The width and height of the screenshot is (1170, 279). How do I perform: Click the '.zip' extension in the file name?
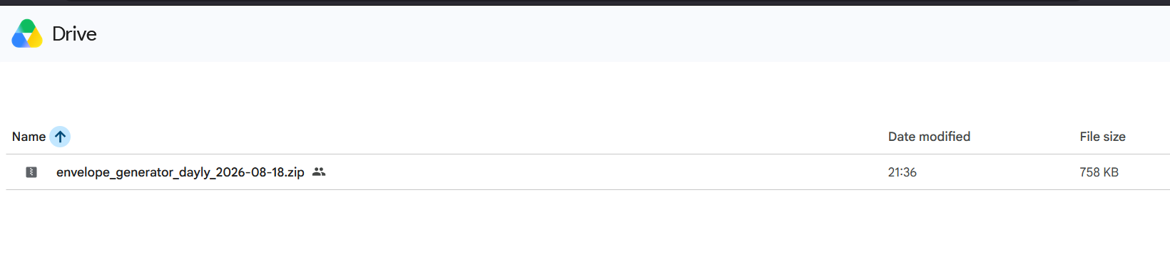click(x=295, y=172)
